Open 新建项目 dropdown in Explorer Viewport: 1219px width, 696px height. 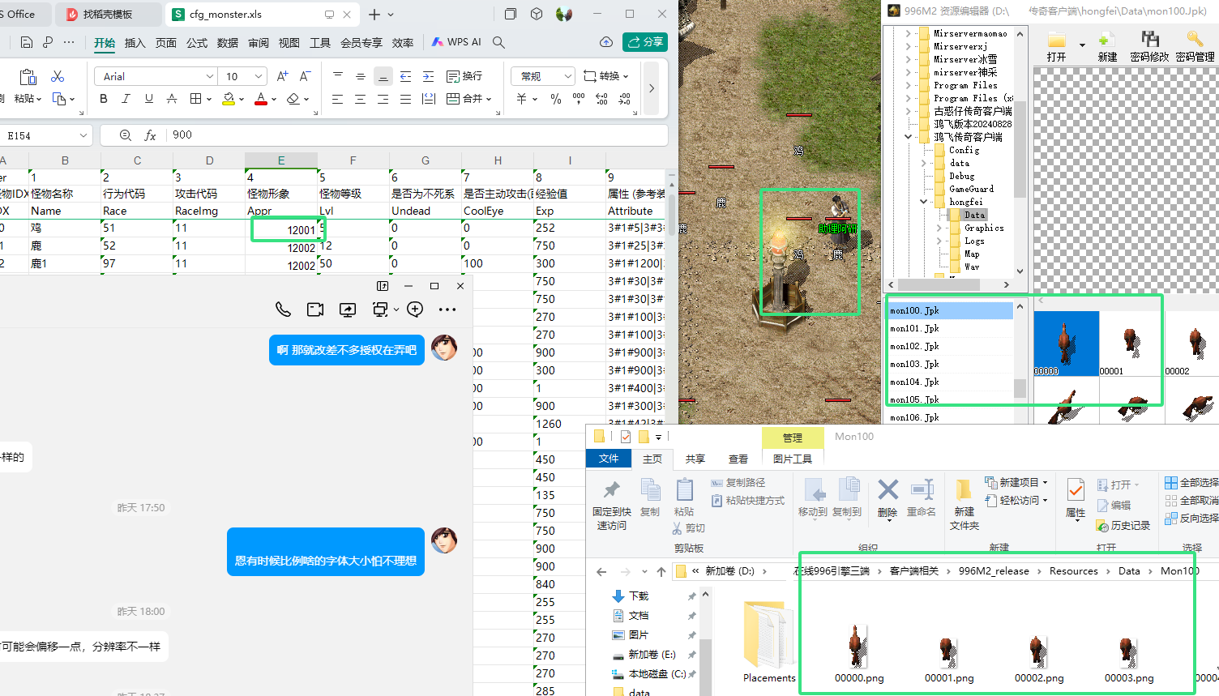coord(1045,482)
